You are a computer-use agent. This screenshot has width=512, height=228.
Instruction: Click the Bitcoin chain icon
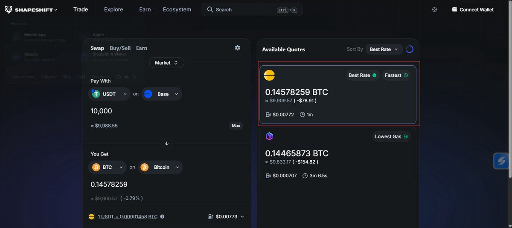[145, 167]
